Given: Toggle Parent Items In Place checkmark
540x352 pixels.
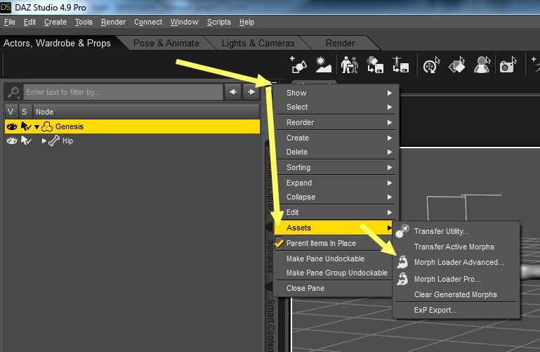Looking at the screenshot, I should click(x=279, y=243).
